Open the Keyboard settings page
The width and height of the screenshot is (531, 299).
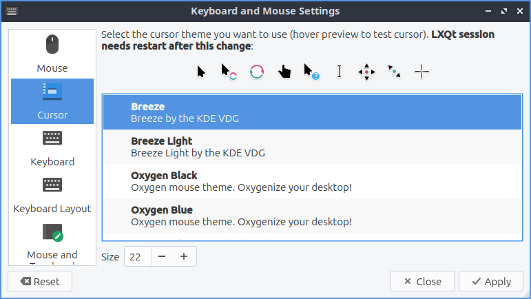pyautogui.click(x=52, y=147)
